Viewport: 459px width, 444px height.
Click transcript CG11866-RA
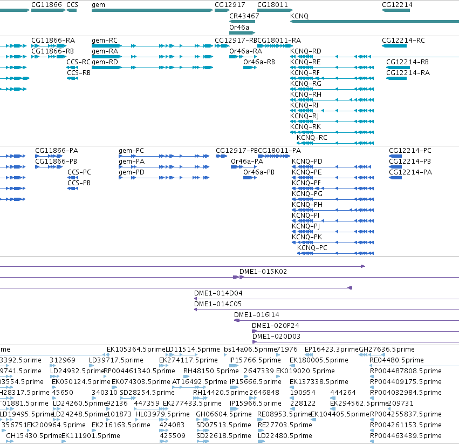tap(49, 46)
